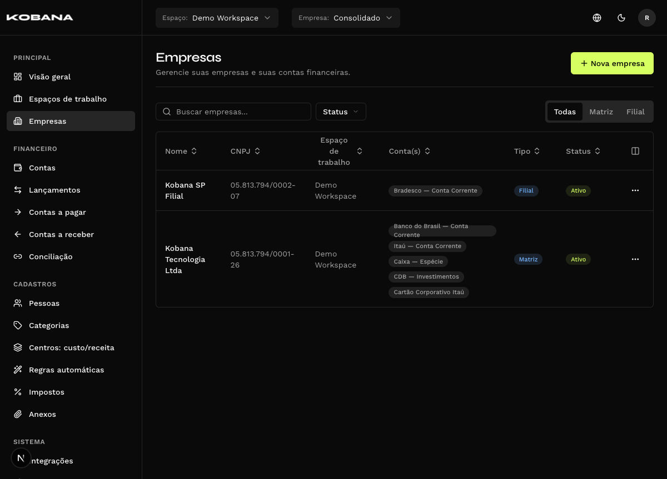667x479 pixels.
Task: Click the Visão geral dashboard icon
Action: pyautogui.click(x=18, y=77)
